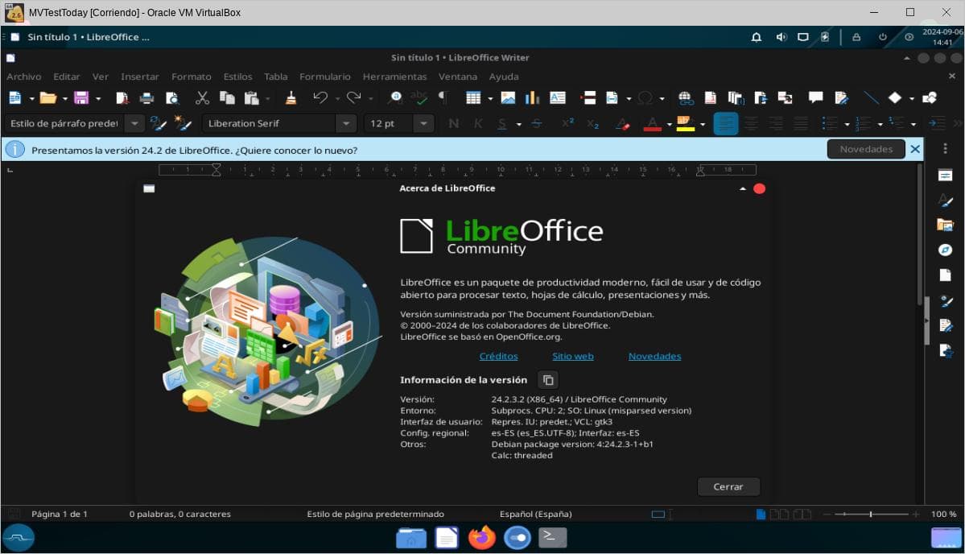This screenshot has width=965, height=554.
Task: Open the Editar menu
Action: point(67,76)
